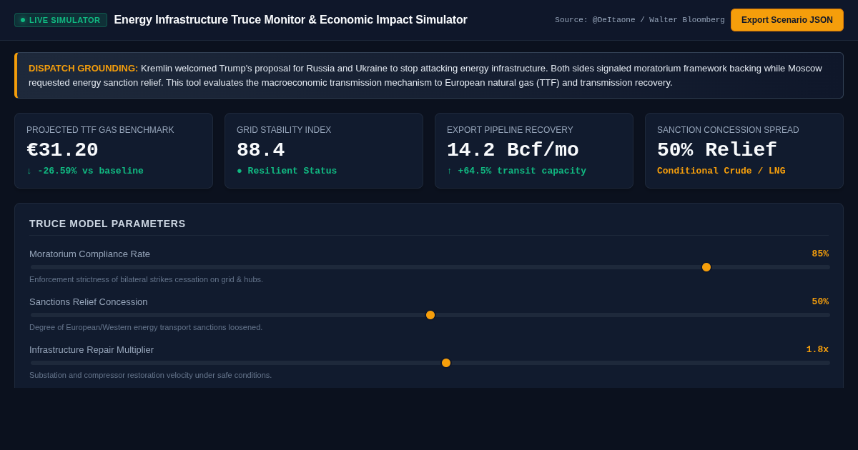Click the Sanctions Relief Concession label
Viewport: 858px width, 450px height.
(89, 302)
